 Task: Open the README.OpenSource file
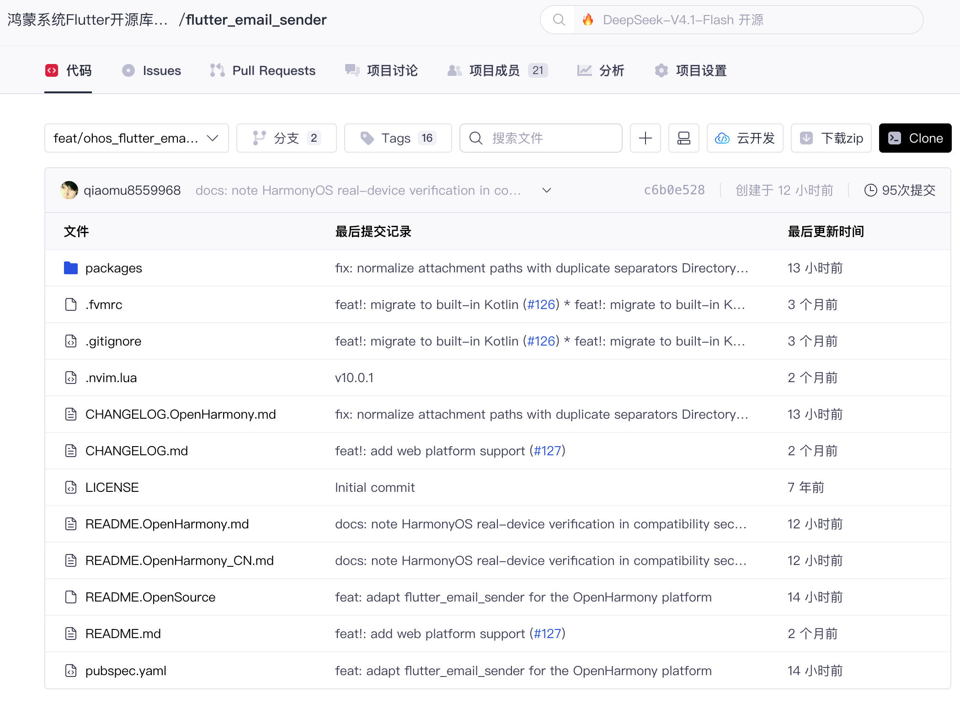coord(150,597)
